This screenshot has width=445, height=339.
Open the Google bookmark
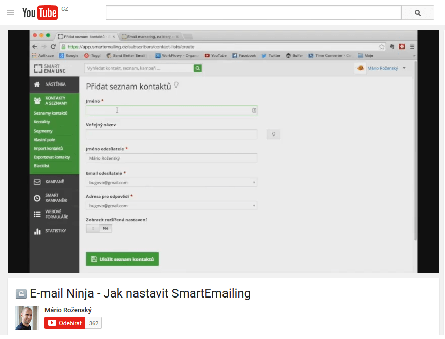pos(69,55)
